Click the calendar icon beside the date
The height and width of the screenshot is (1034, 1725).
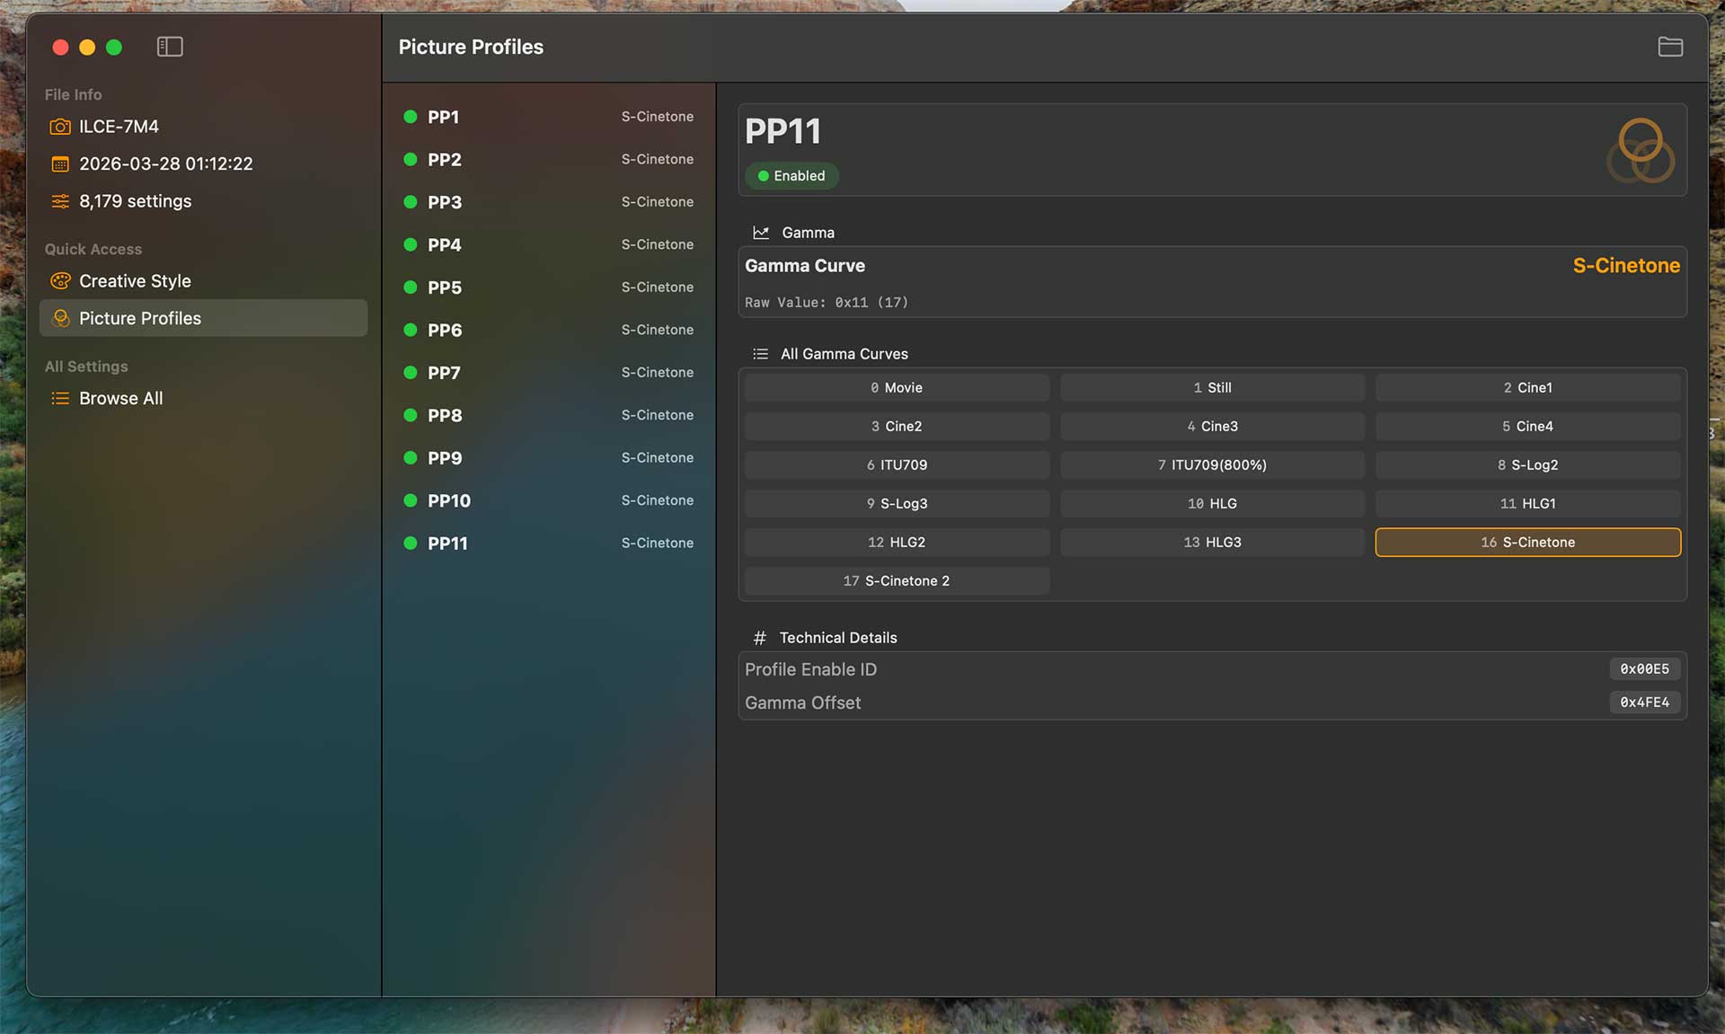coord(60,164)
